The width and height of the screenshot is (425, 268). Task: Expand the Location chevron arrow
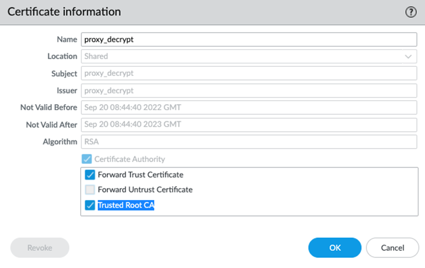[408, 56]
